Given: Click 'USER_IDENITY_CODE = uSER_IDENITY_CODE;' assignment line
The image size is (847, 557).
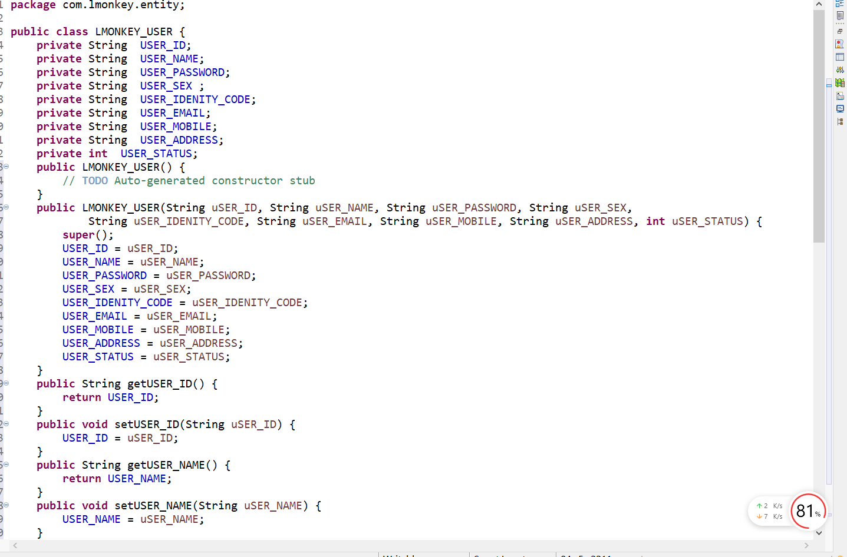Looking at the screenshot, I should click(x=185, y=303).
